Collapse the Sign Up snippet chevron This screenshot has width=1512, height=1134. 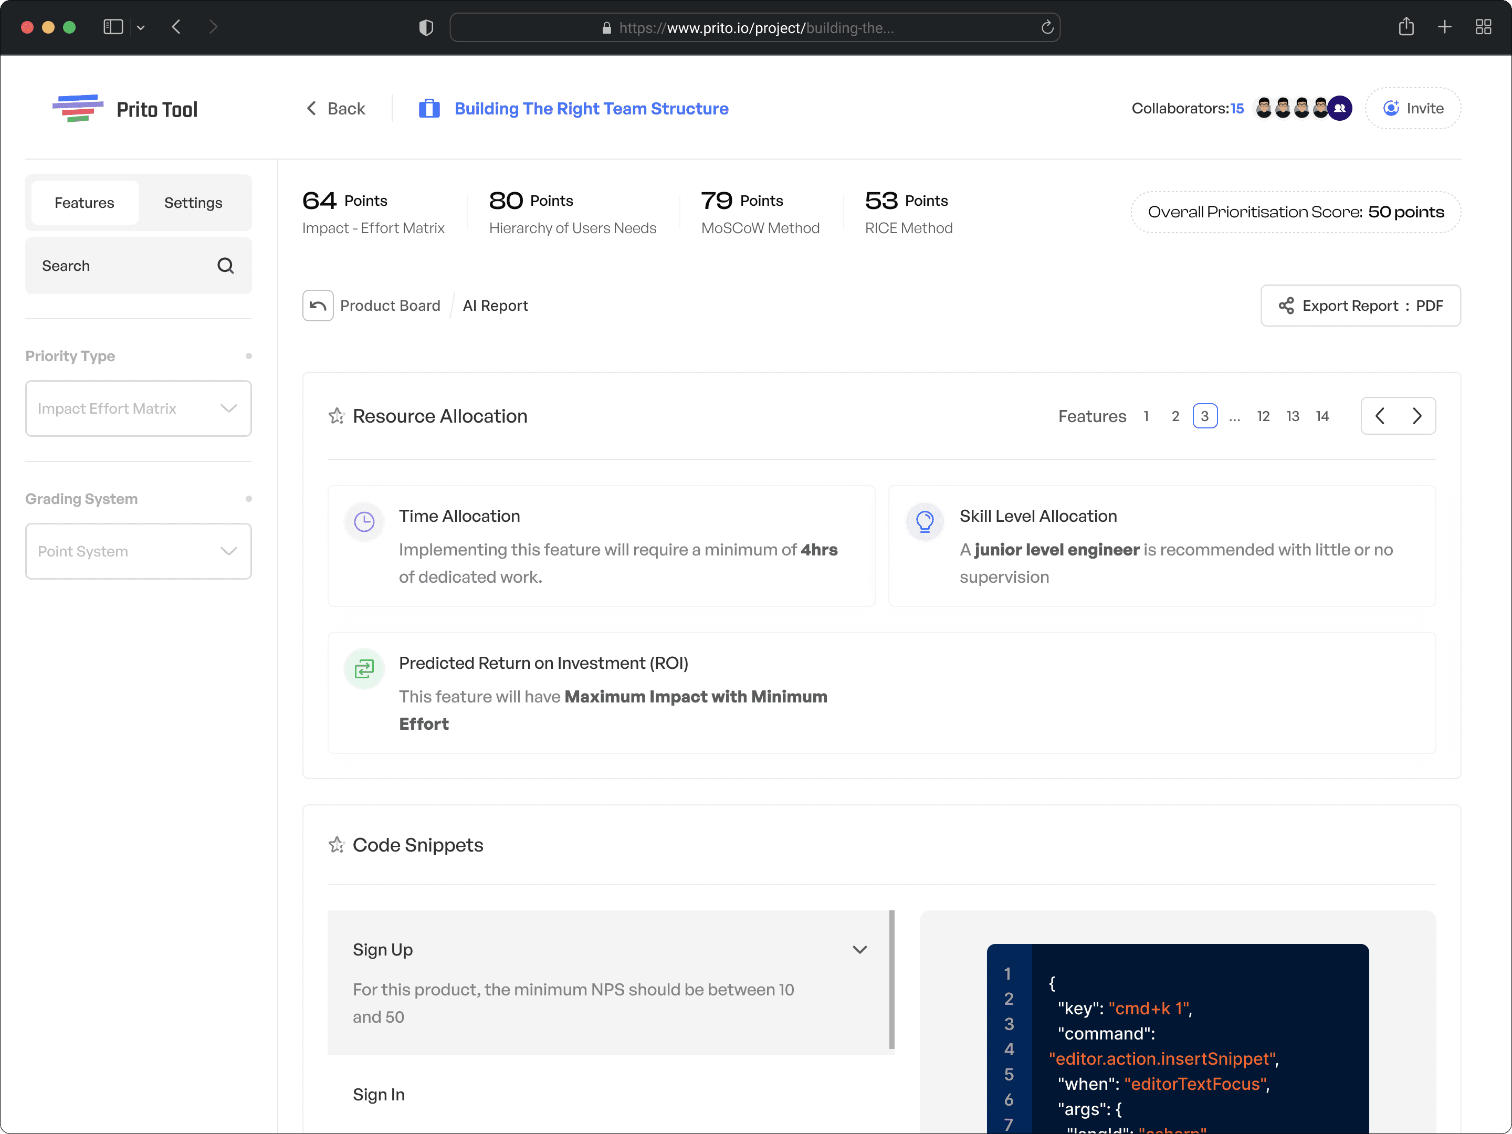click(x=859, y=949)
